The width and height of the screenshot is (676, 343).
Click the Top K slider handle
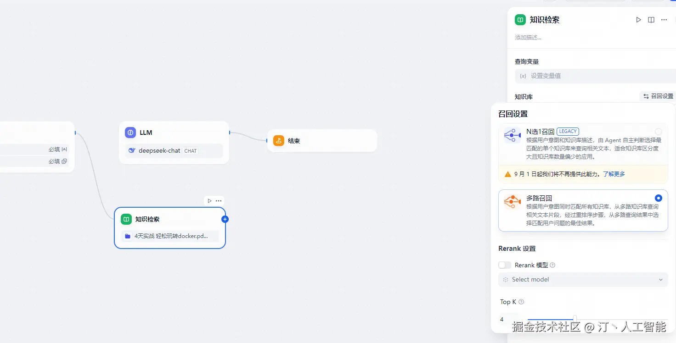click(x=575, y=319)
